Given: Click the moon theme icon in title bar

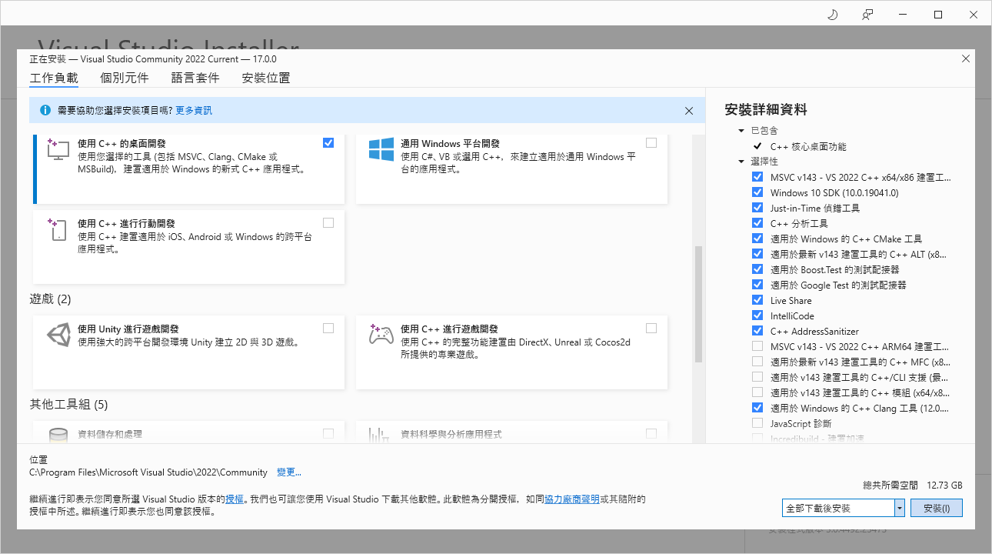Looking at the screenshot, I should click(x=833, y=15).
